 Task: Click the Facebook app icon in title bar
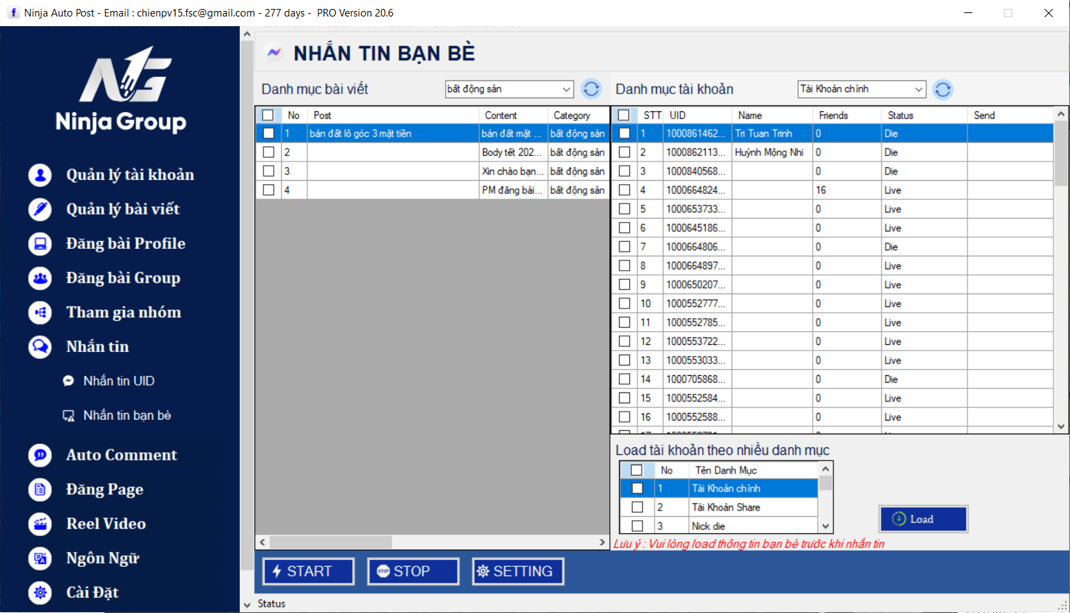click(x=13, y=13)
